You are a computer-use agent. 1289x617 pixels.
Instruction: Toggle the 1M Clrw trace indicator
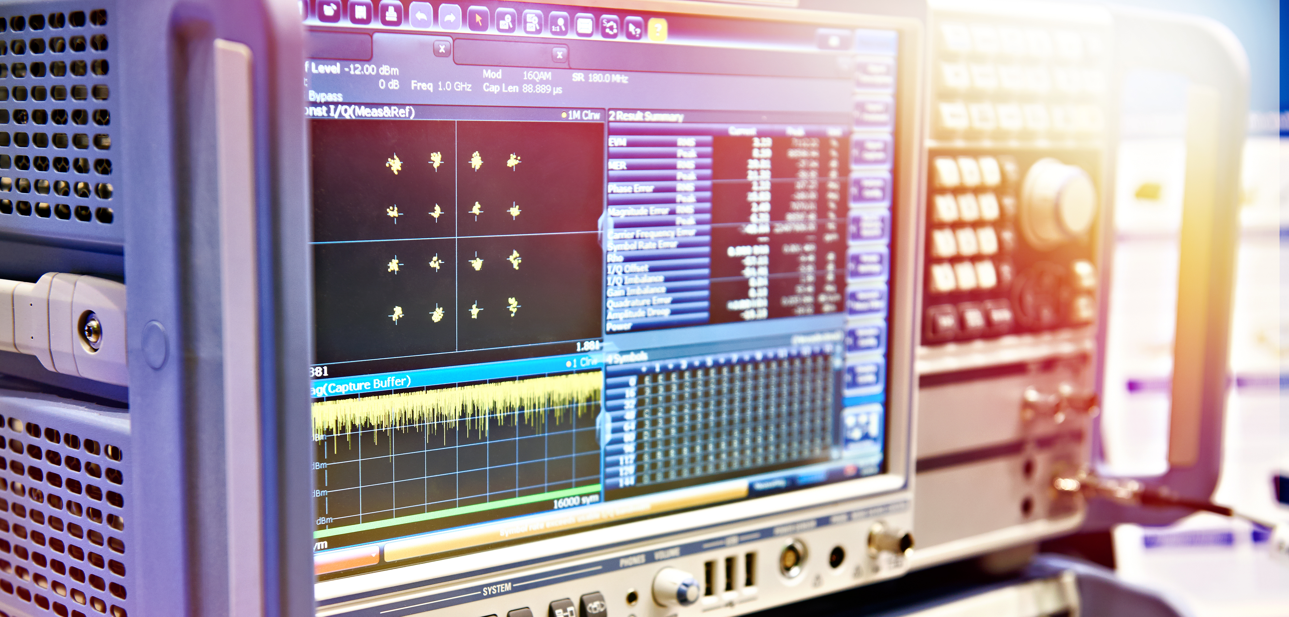tap(580, 115)
